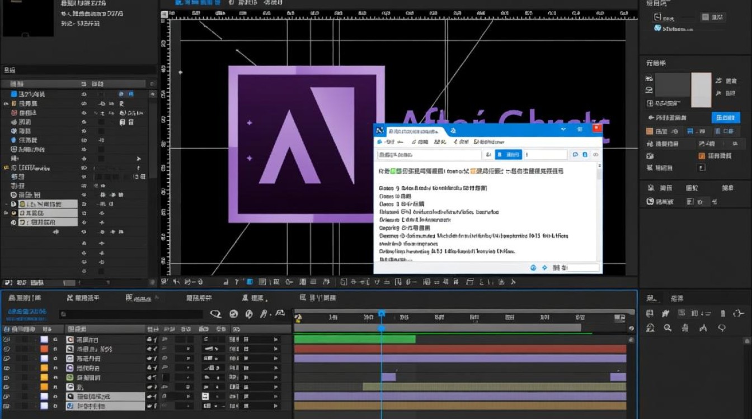Click the dialog's app logo icon in its title bar
752x419 pixels.
[x=380, y=130]
